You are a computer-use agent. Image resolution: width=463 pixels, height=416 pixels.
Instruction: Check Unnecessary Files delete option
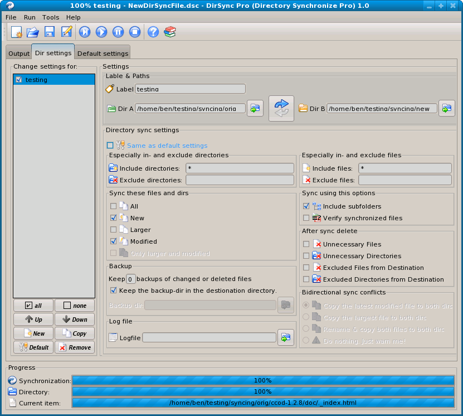(306, 244)
